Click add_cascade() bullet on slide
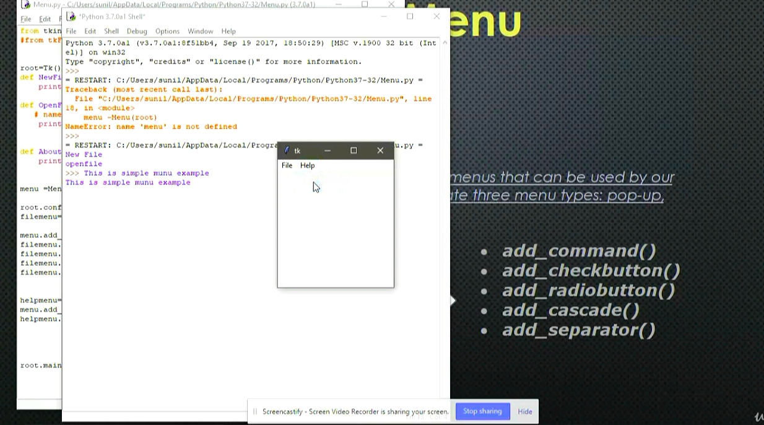Screen dimensions: 764x425 [x=571, y=310]
